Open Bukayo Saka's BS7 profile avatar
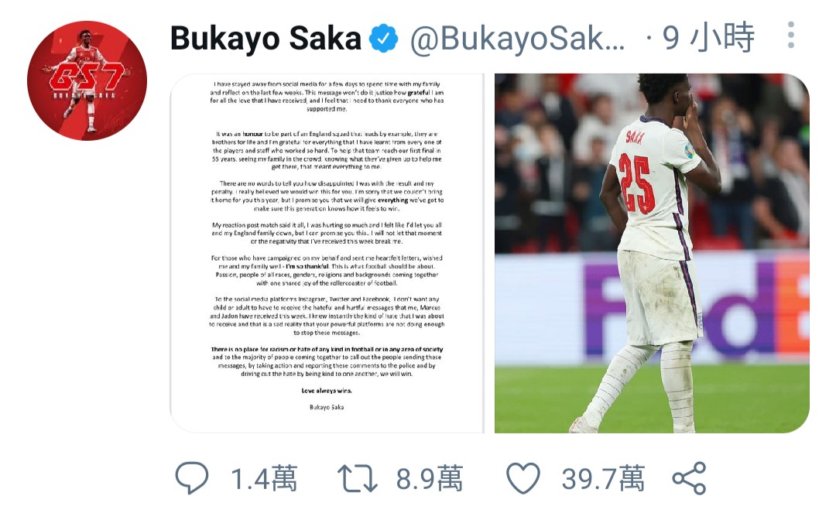Viewport: 836px width, 520px height. click(x=87, y=80)
